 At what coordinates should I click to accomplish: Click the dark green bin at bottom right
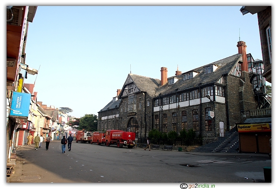[267, 174]
